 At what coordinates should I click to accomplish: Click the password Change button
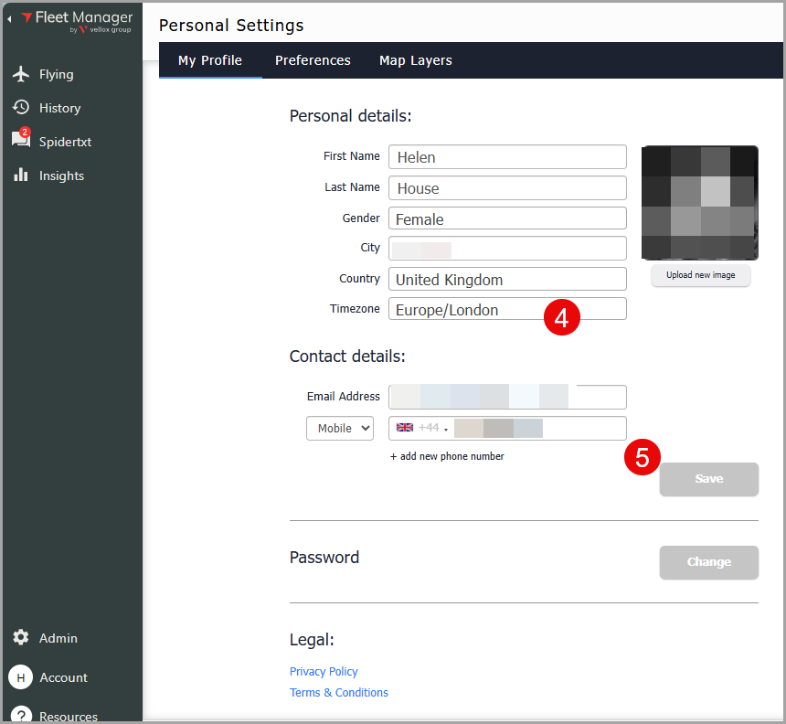[708, 562]
